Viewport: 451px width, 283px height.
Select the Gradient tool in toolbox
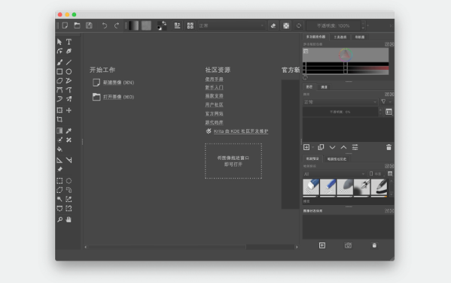click(59, 131)
